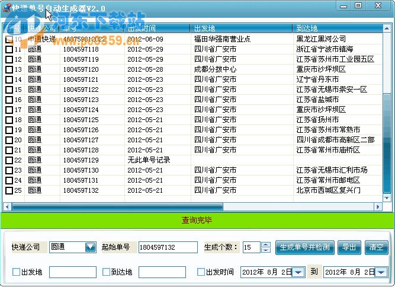Tick the checkbox for row 21
Screen dimensions: 395x287
tap(9, 150)
